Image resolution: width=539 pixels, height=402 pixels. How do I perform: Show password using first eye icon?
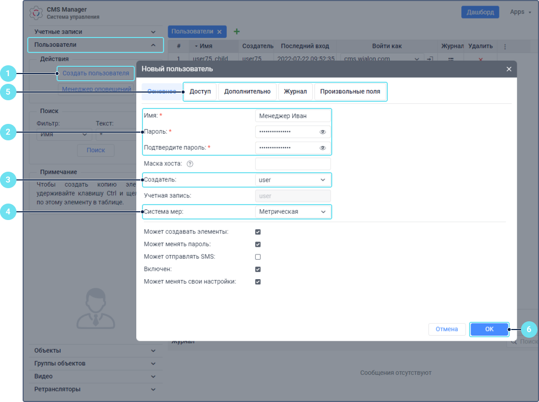pos(322,132)
